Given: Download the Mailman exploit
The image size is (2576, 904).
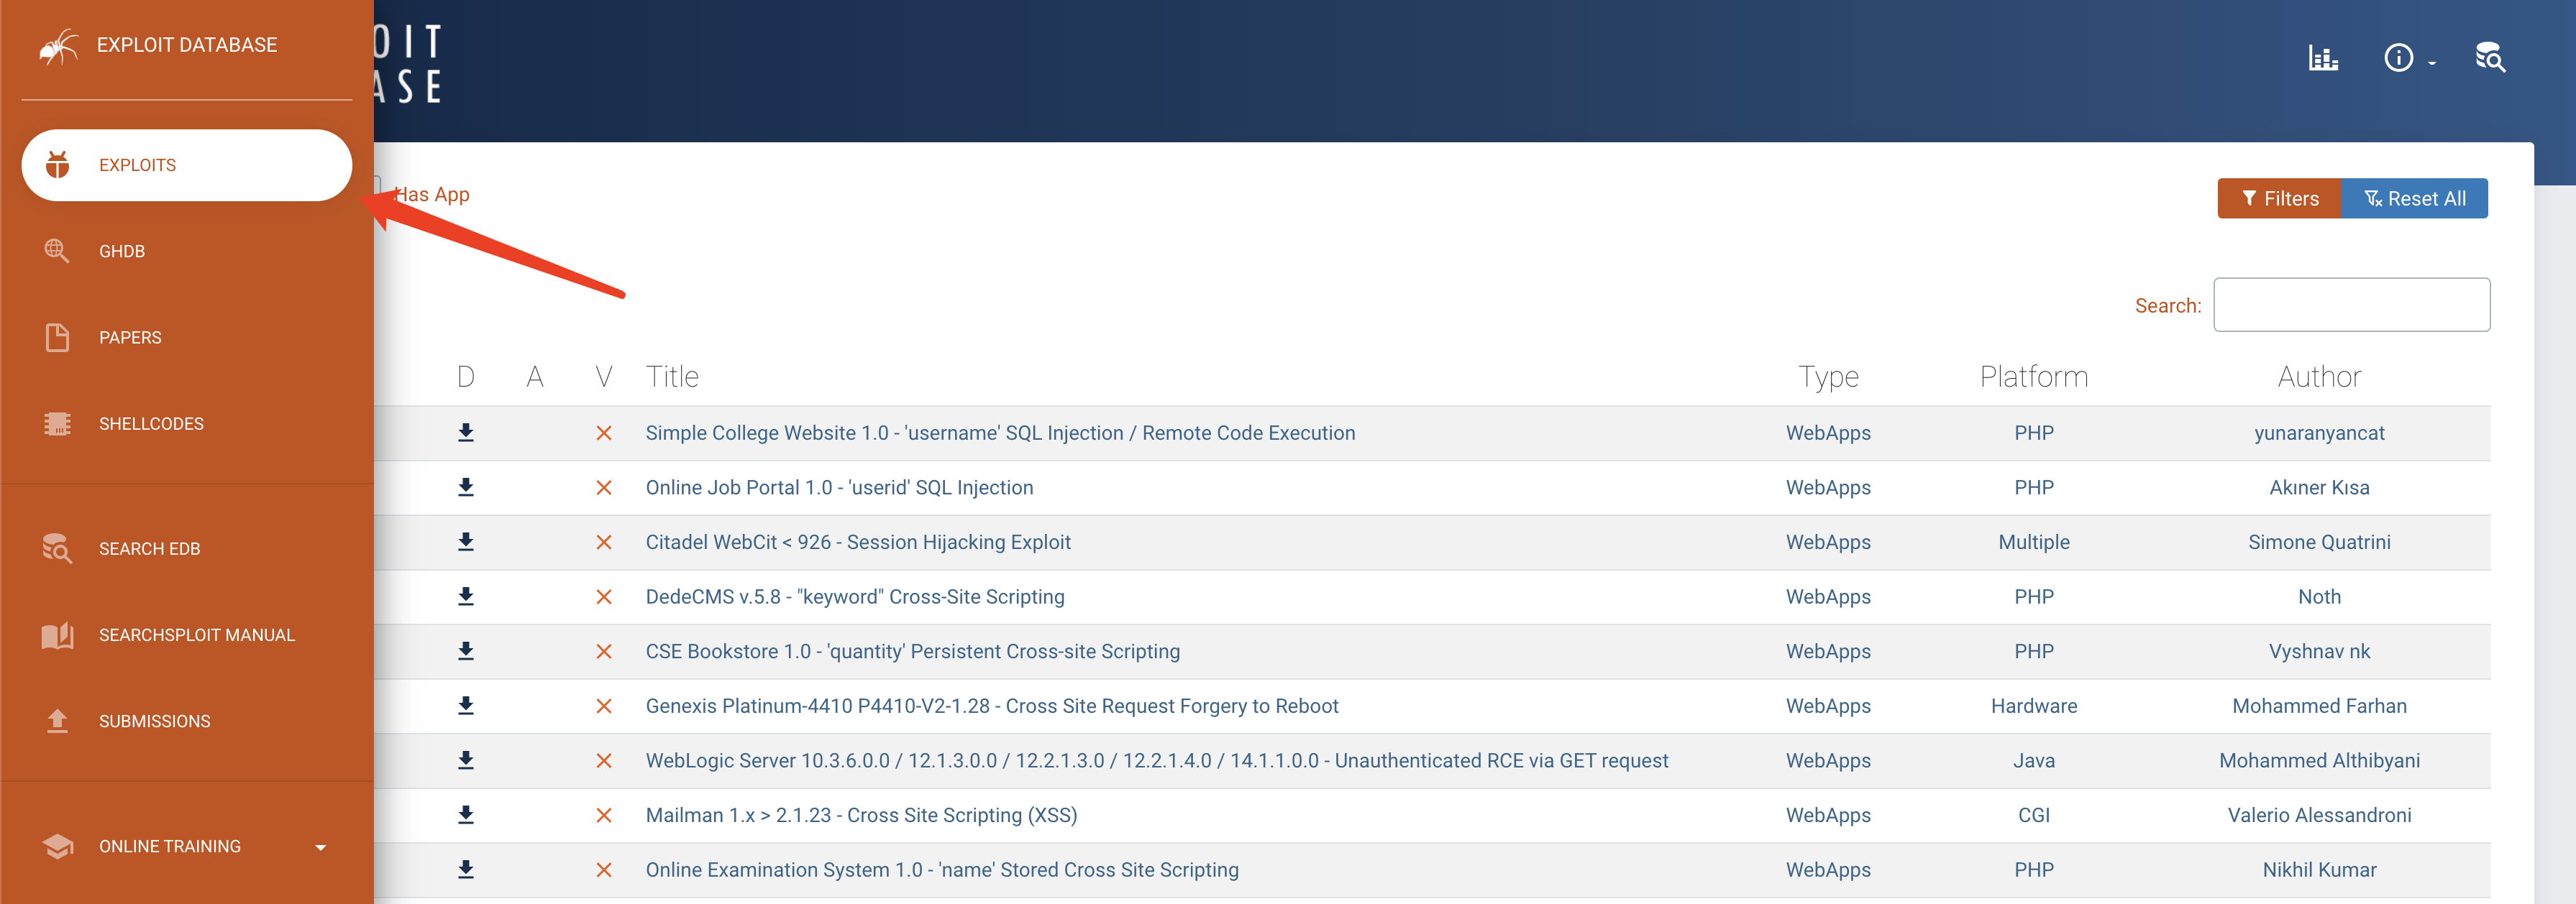Looking at the screenshot, I should click(465, 815).
